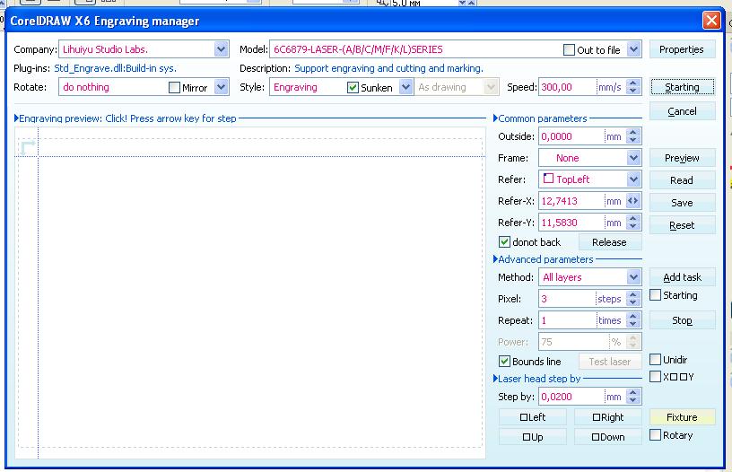Reset the engraving parameters
The image size is (732, 472).
click(682, 225)
